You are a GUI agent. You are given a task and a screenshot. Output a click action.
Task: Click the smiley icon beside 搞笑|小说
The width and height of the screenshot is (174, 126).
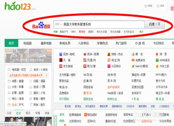coord(31,93)
